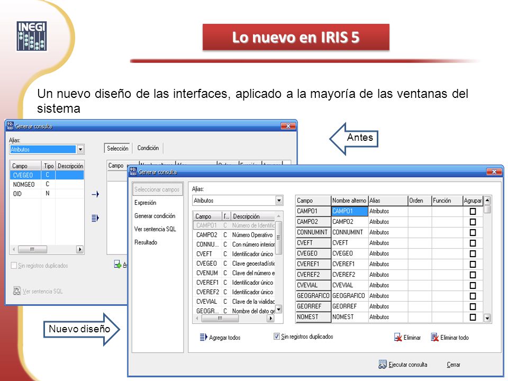
Task: Select CVENUM in available fields list
Action: 234,273
